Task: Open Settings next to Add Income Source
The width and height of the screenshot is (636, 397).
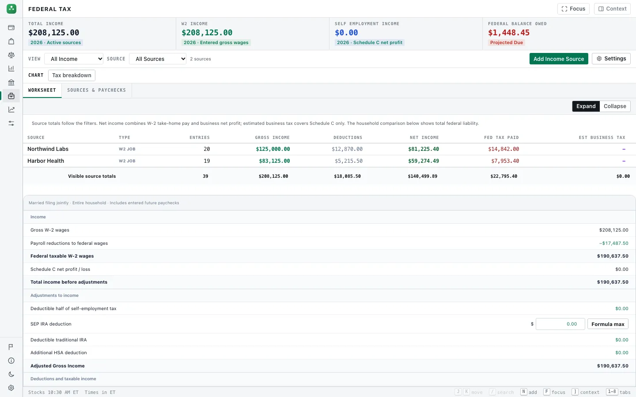Action: [x=611, y=59]
